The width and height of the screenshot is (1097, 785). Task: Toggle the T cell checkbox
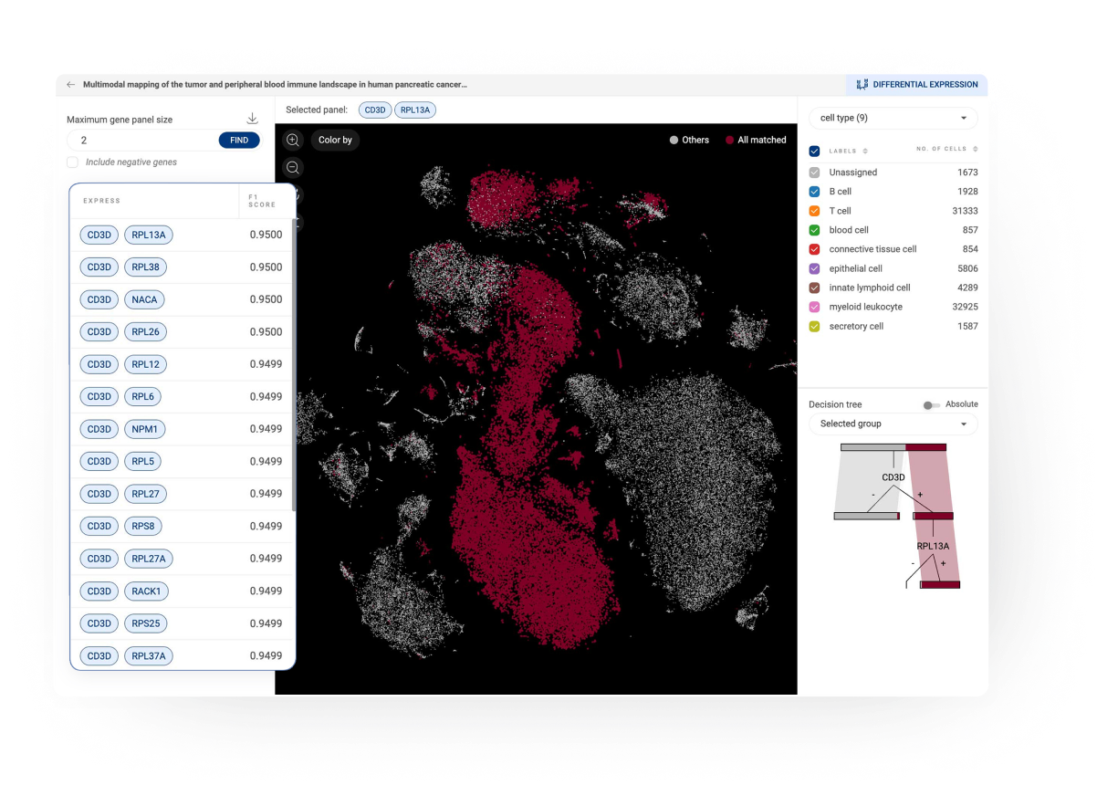(815, 211)
